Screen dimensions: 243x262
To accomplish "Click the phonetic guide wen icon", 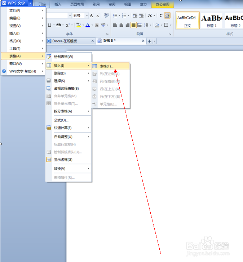I will click(103, 25).
